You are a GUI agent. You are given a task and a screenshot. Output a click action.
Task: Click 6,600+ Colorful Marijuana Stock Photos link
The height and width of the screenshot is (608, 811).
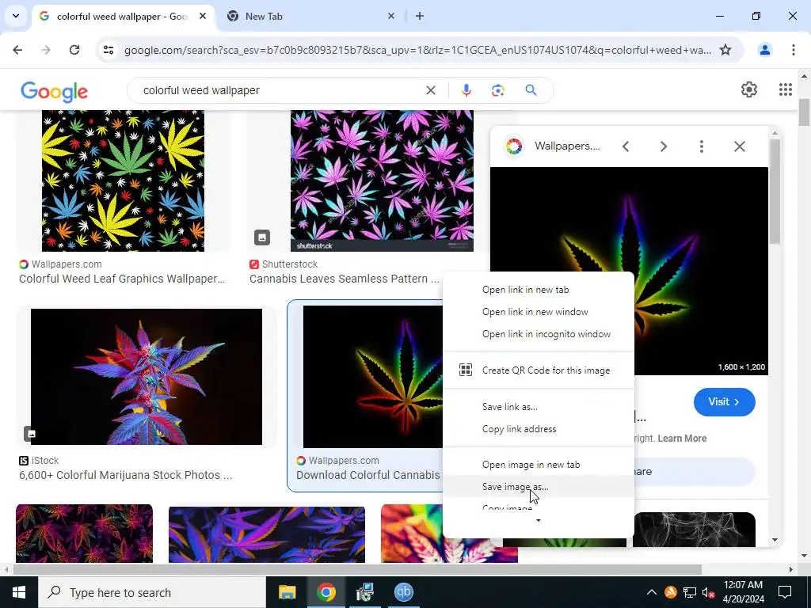[x=126, y=475]
